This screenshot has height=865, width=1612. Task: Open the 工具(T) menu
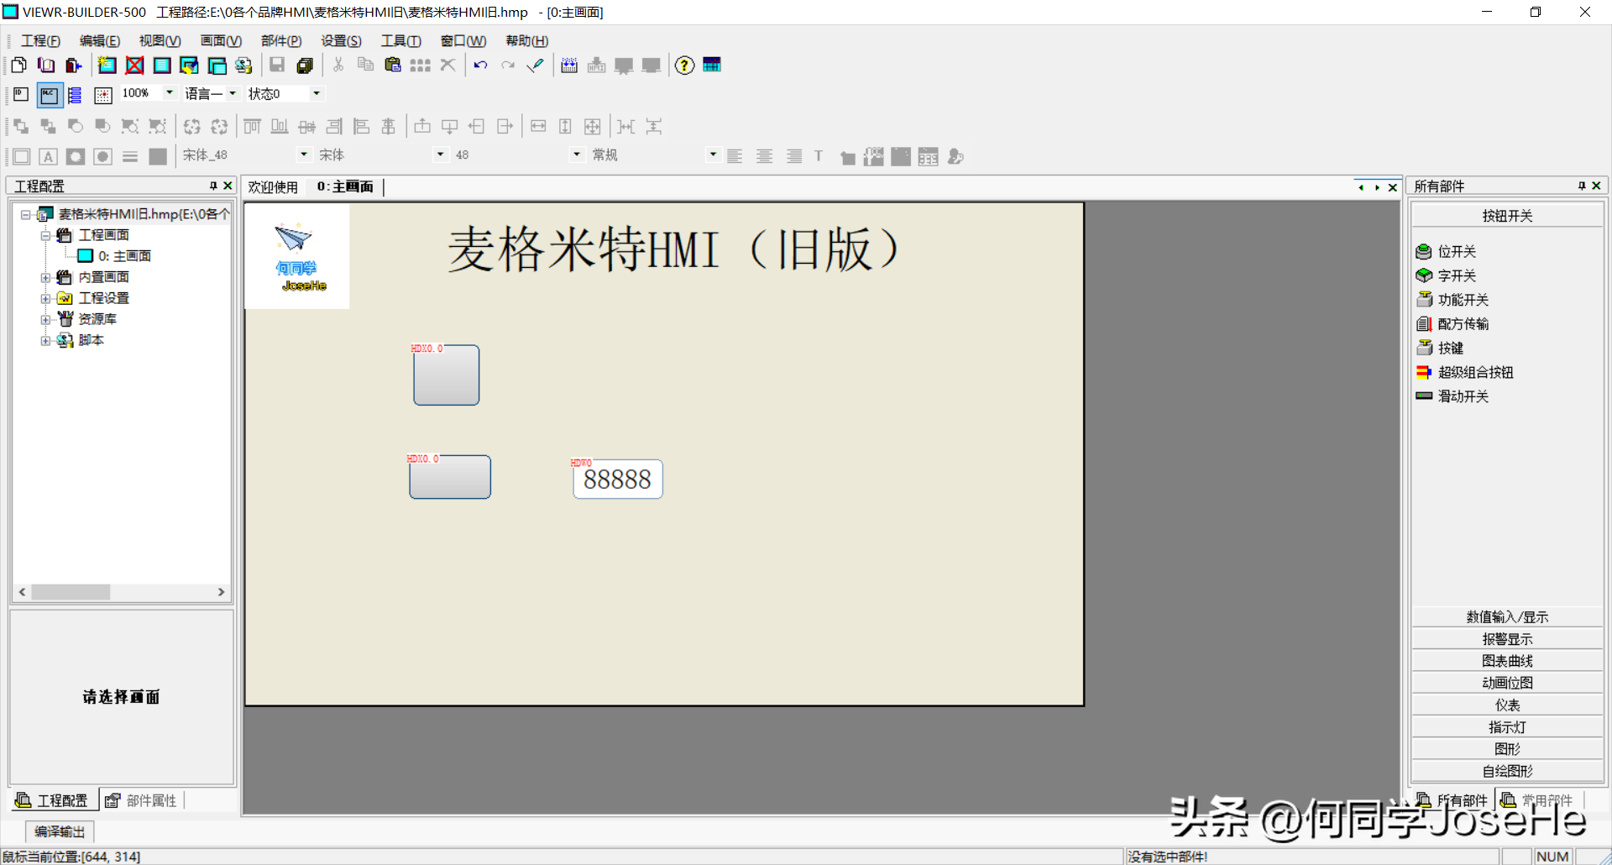click(400, 41)
